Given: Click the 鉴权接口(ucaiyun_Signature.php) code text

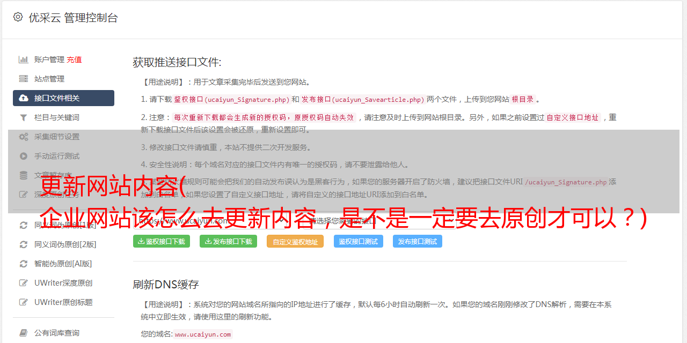Looking at the screenshot, I should [x=232, y=100].
